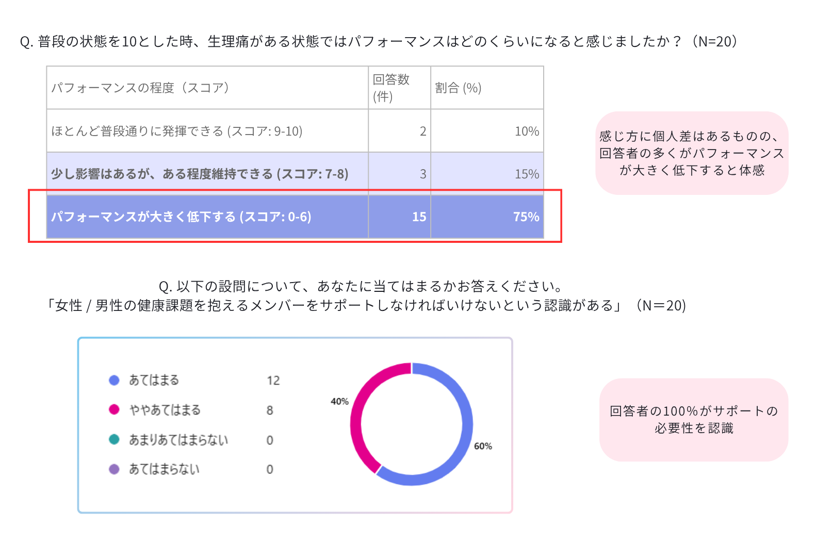Click the パフォーマンスの程度（スコア） column header
The width and height of the screenshot is (816, 544).
140,88
